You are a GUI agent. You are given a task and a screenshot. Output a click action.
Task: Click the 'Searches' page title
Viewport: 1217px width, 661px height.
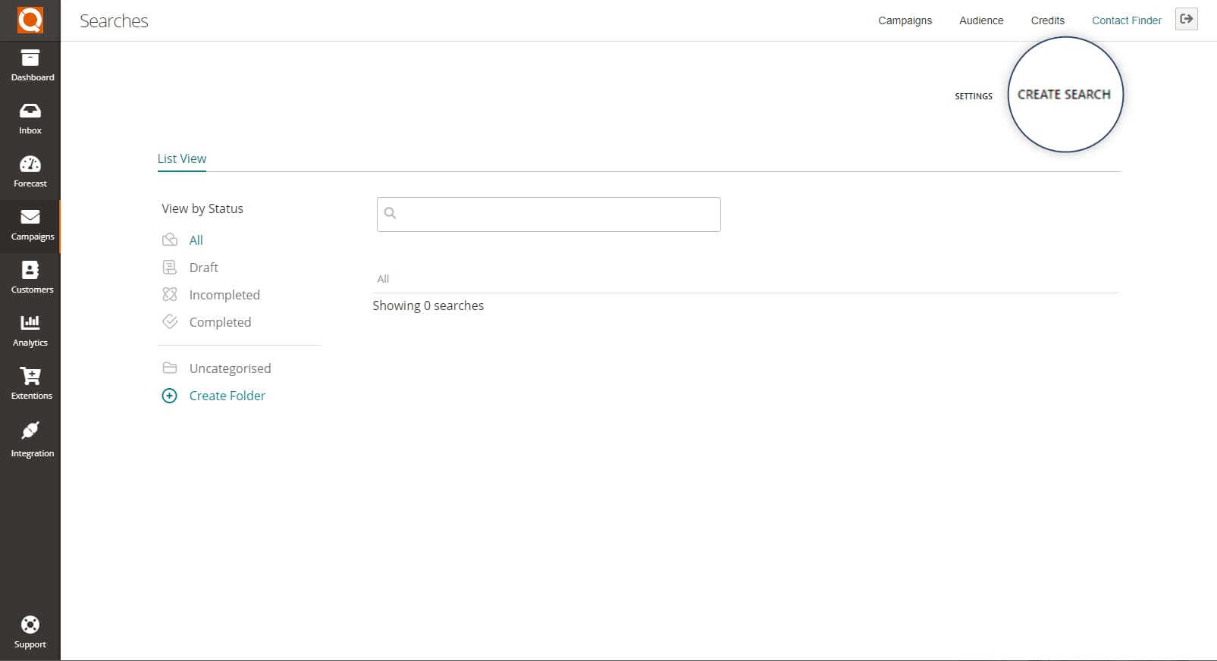(x=114, y=20)
